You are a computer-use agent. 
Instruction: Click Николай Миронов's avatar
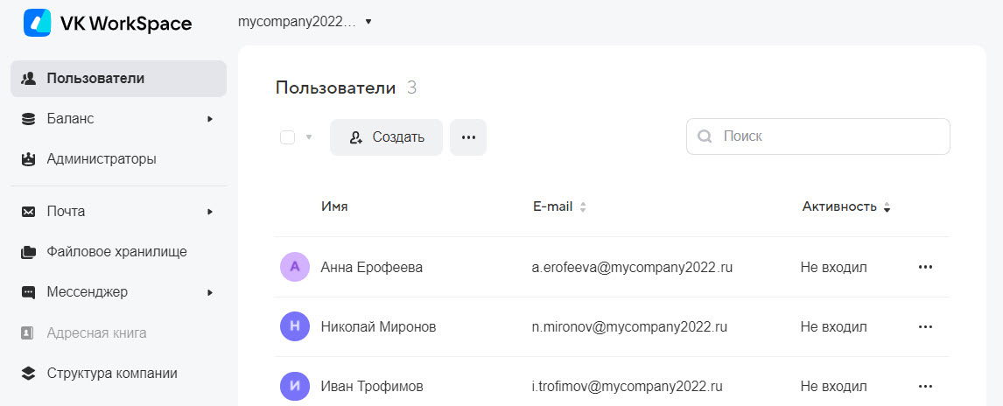295,326
